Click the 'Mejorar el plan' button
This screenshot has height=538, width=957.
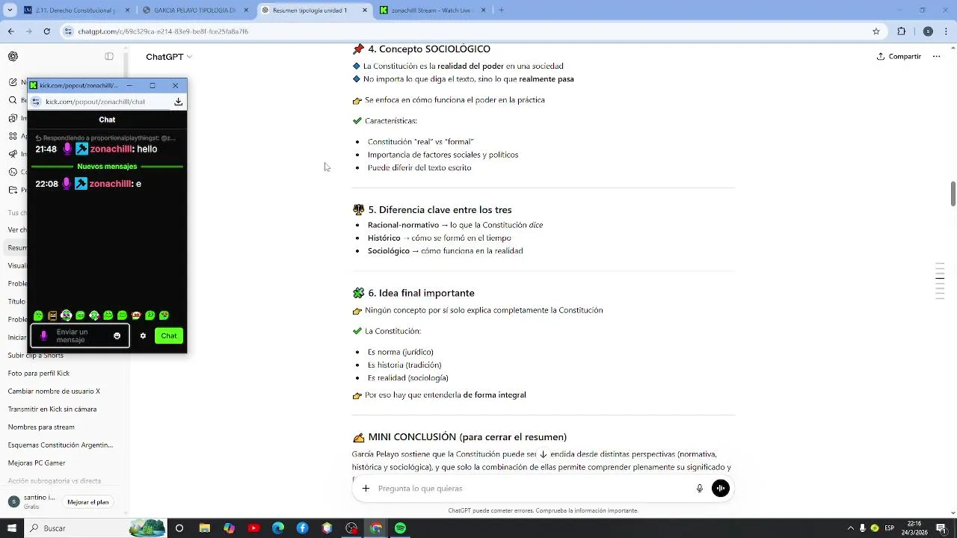tap(88, 502)
